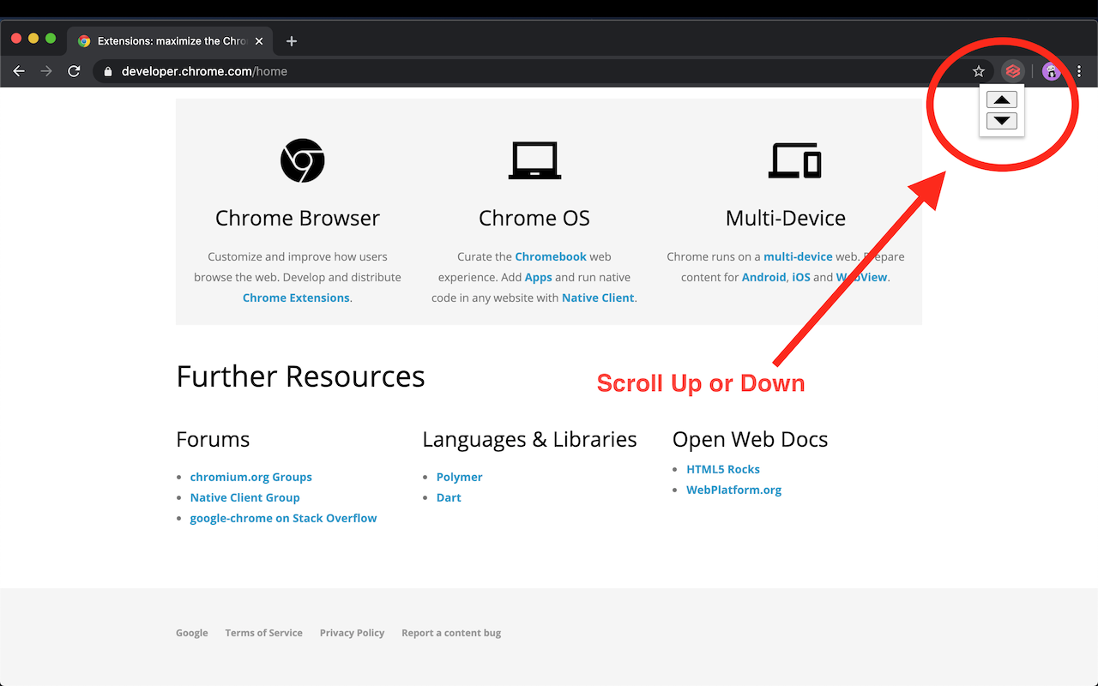Viewport: 1098px width, 686px height.
Task: Open chromium.org Groups forum link
Action: click(250, 477)
